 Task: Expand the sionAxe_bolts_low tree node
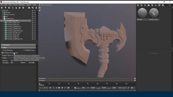pyautogui.click(x=4, y=25)
